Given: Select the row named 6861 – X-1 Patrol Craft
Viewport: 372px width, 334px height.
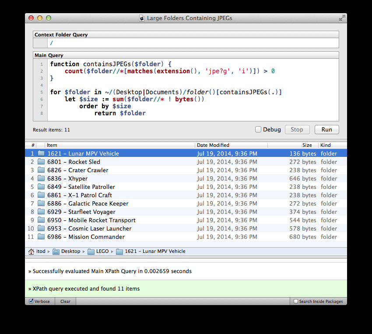Looking at the screenshot, I should pos(186,195).
